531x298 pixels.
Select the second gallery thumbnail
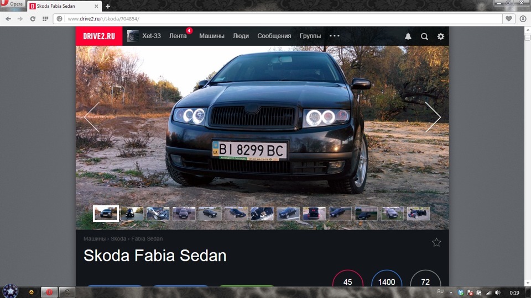(x=132, y=214)
